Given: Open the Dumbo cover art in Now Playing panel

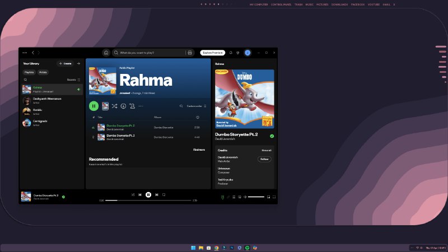Looking at the screenshot, I should click(245, 99).
